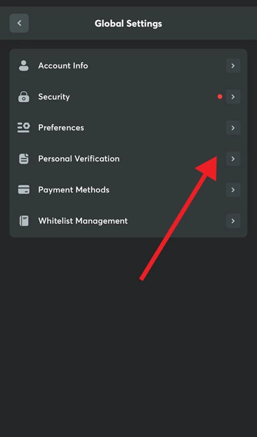Click the Whitelist Management notebook icon
The image size is (257, 437).
click(x=24, y=221)
